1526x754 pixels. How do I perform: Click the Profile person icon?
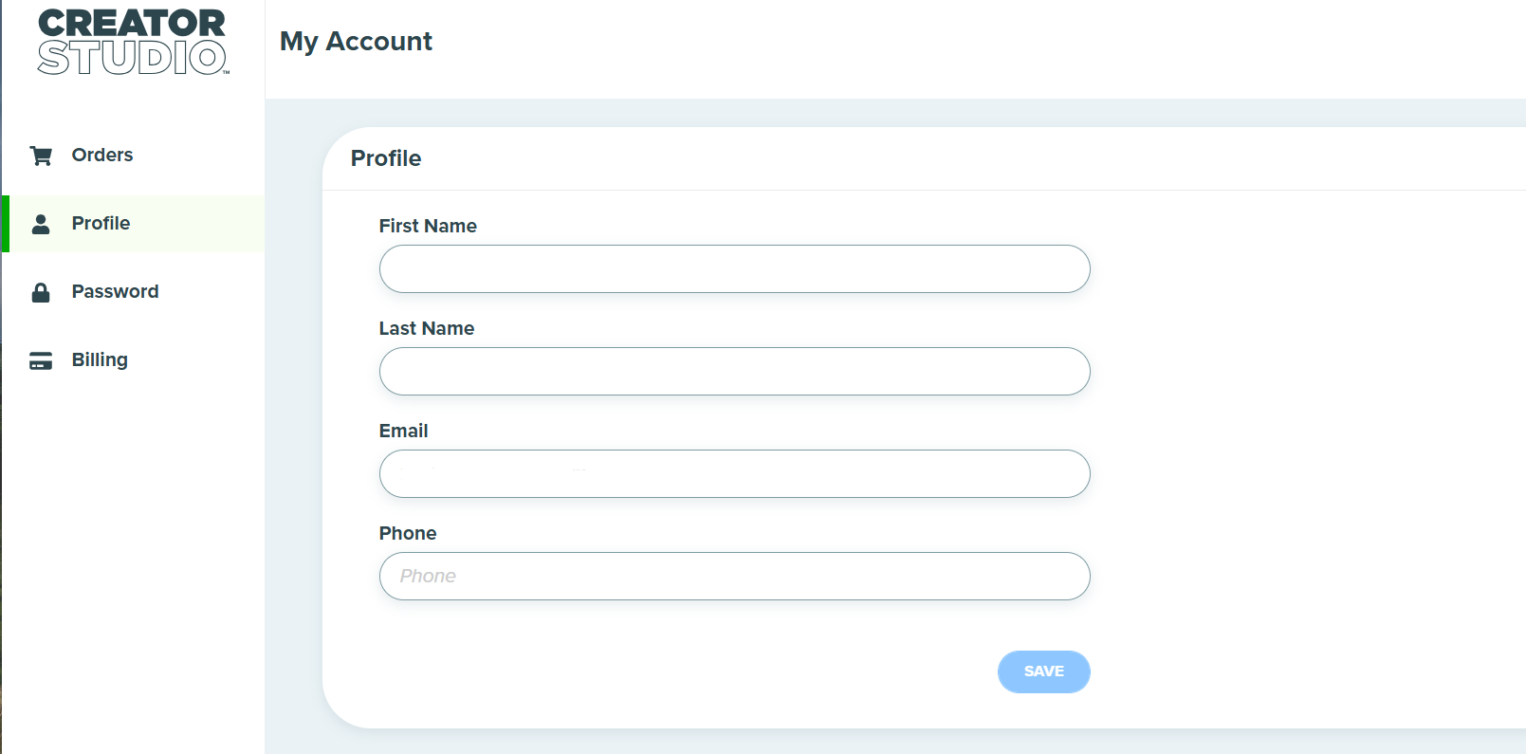[x=41, y=224]
